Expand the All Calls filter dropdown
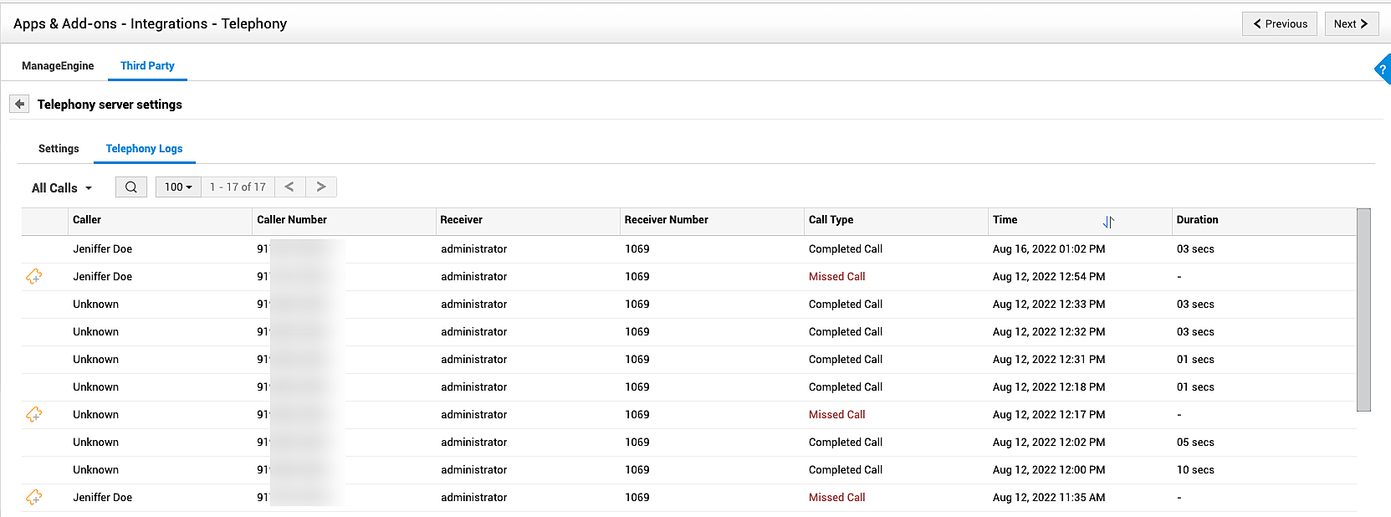1391x517 pixels. pyautogui.click(x=62, y=188)
